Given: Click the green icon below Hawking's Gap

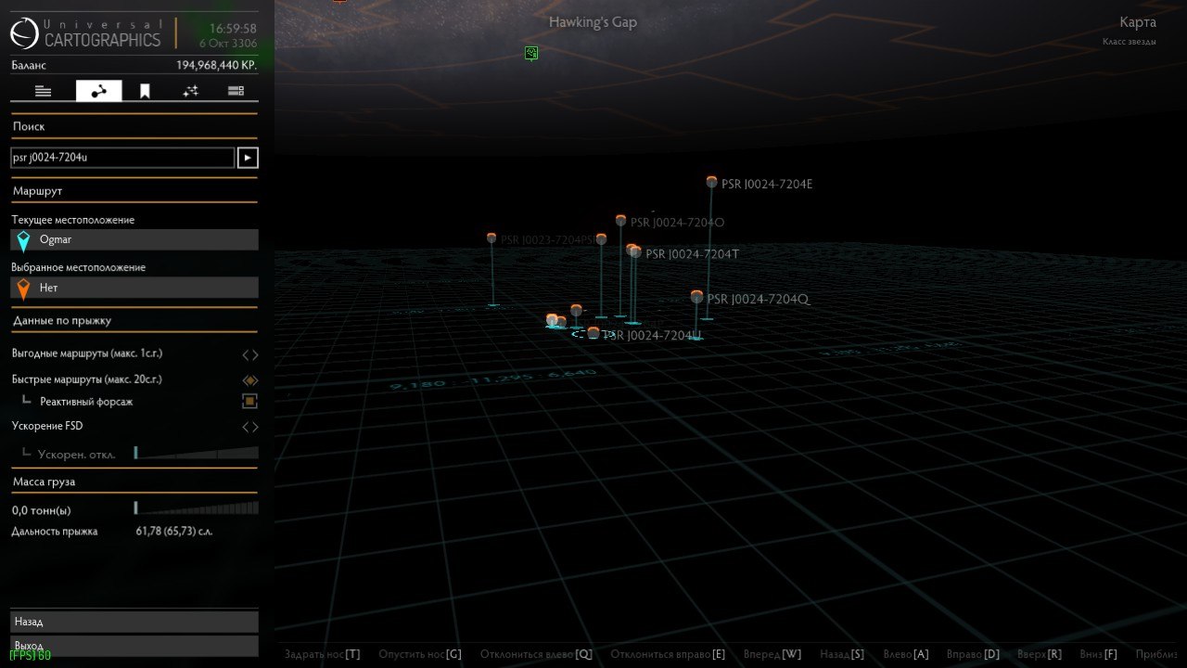Looking at the screenshot, I should pos(531,53).
